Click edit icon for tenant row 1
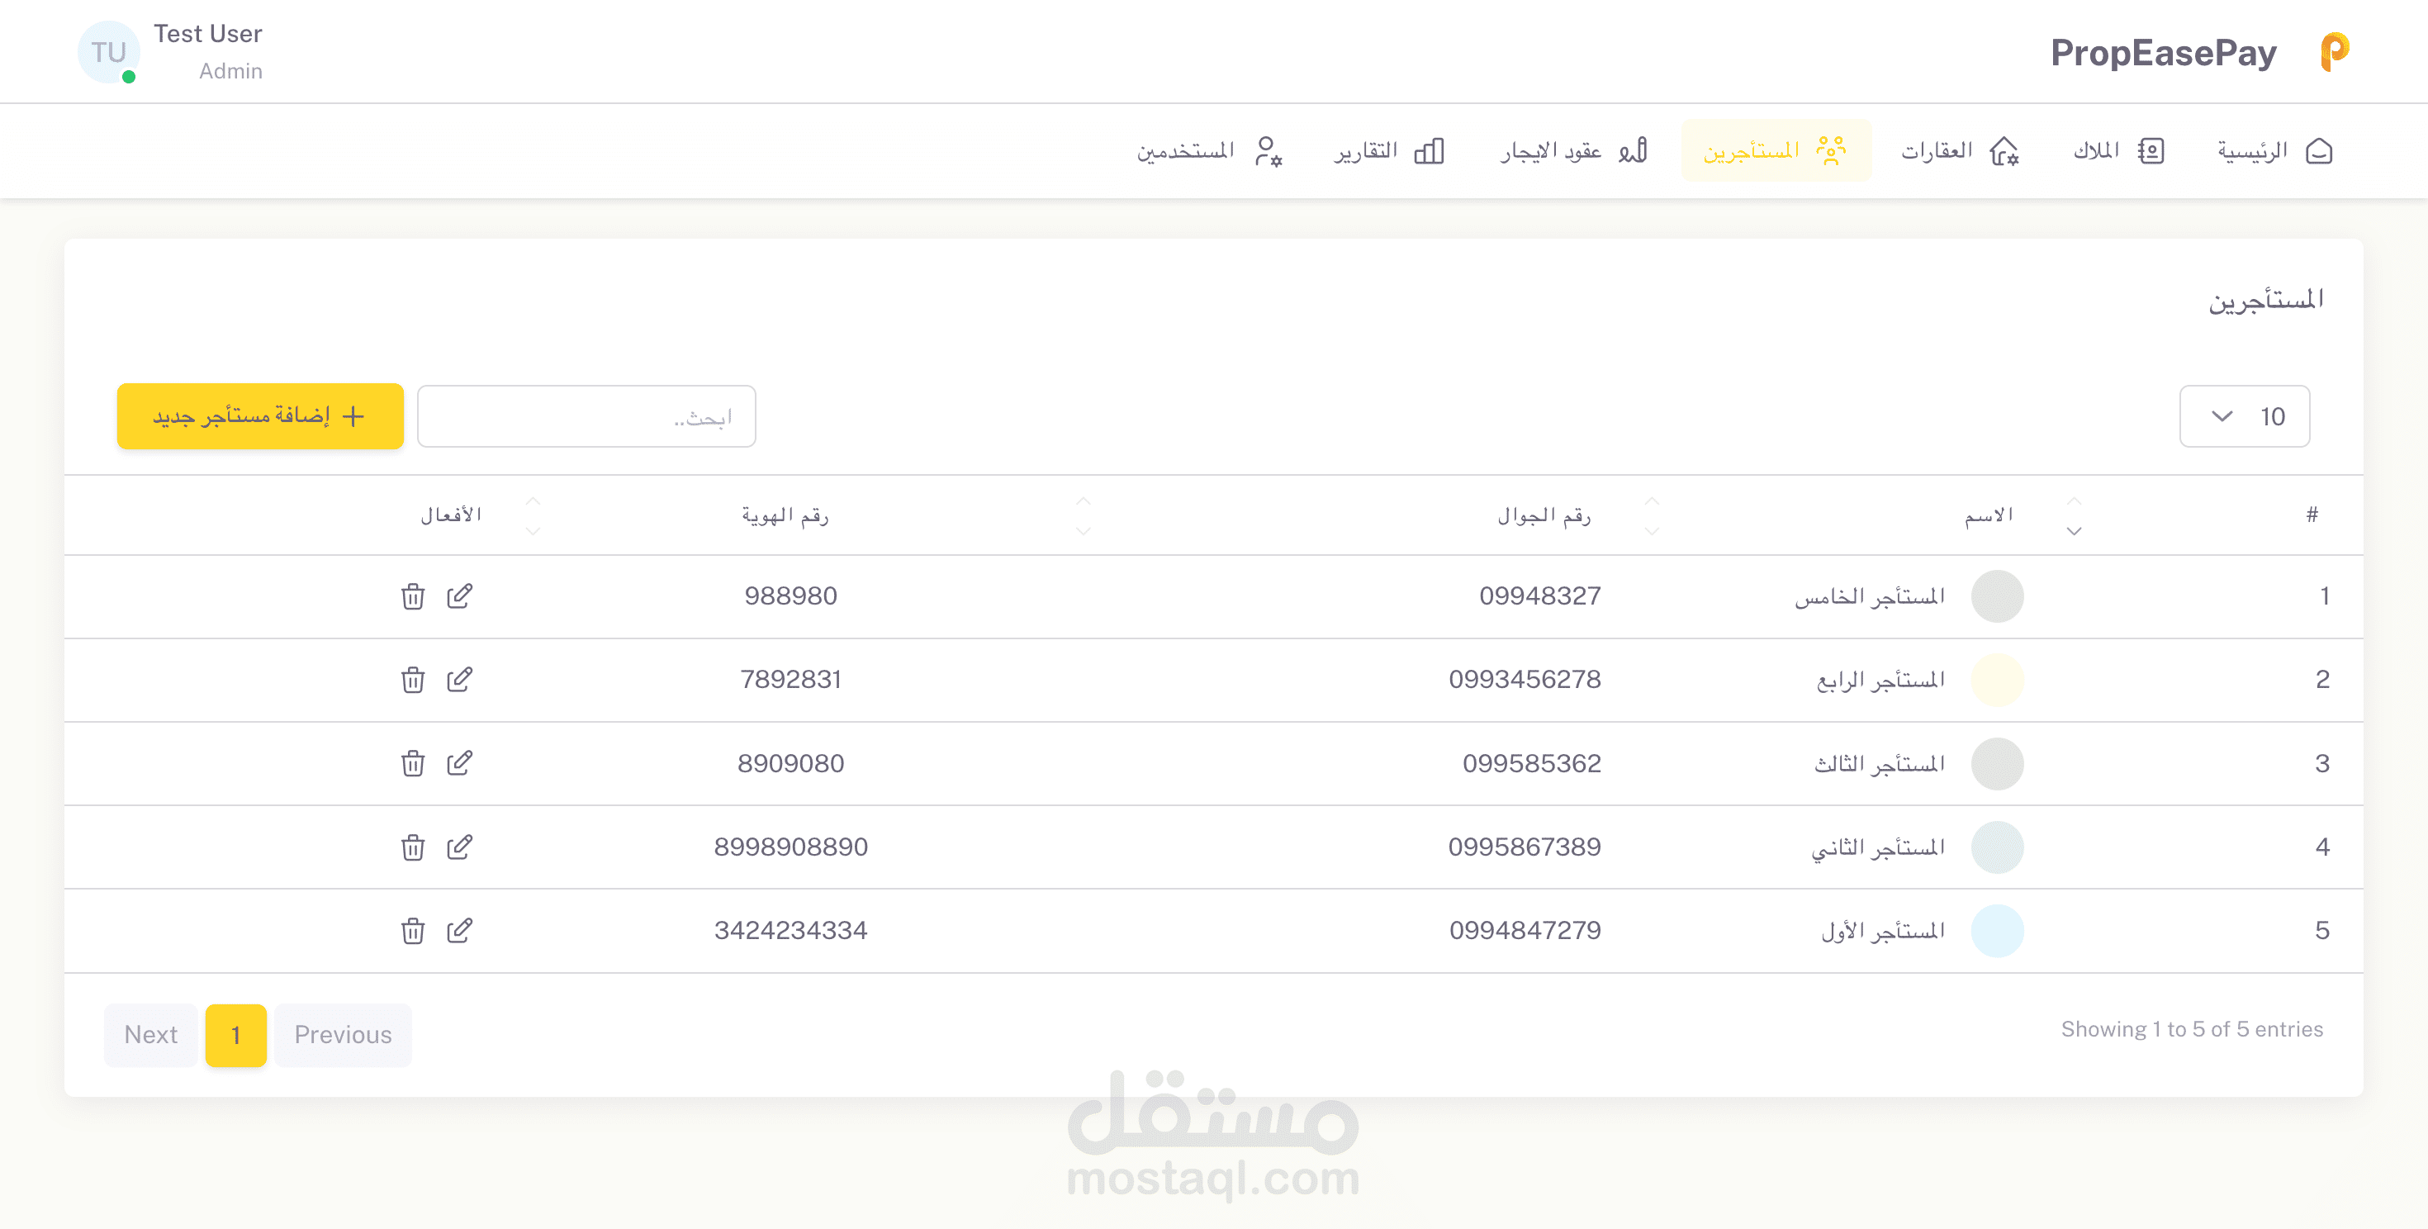 coord(459,596)
